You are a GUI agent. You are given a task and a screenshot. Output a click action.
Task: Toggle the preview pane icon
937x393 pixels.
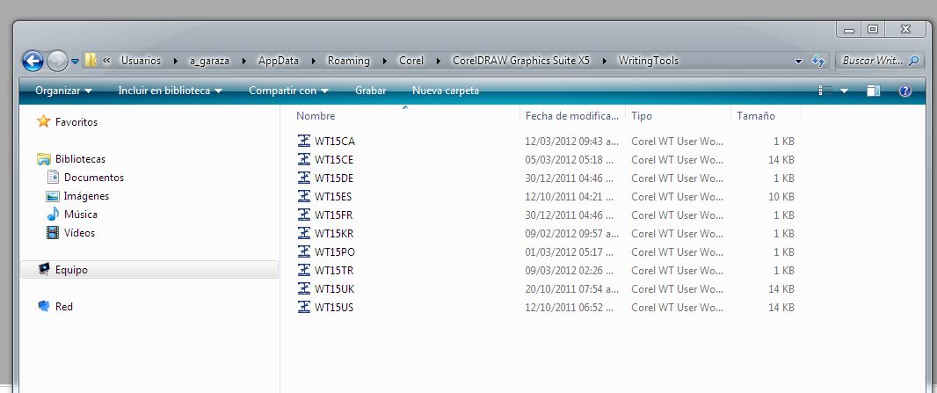(x=873, y=91)
